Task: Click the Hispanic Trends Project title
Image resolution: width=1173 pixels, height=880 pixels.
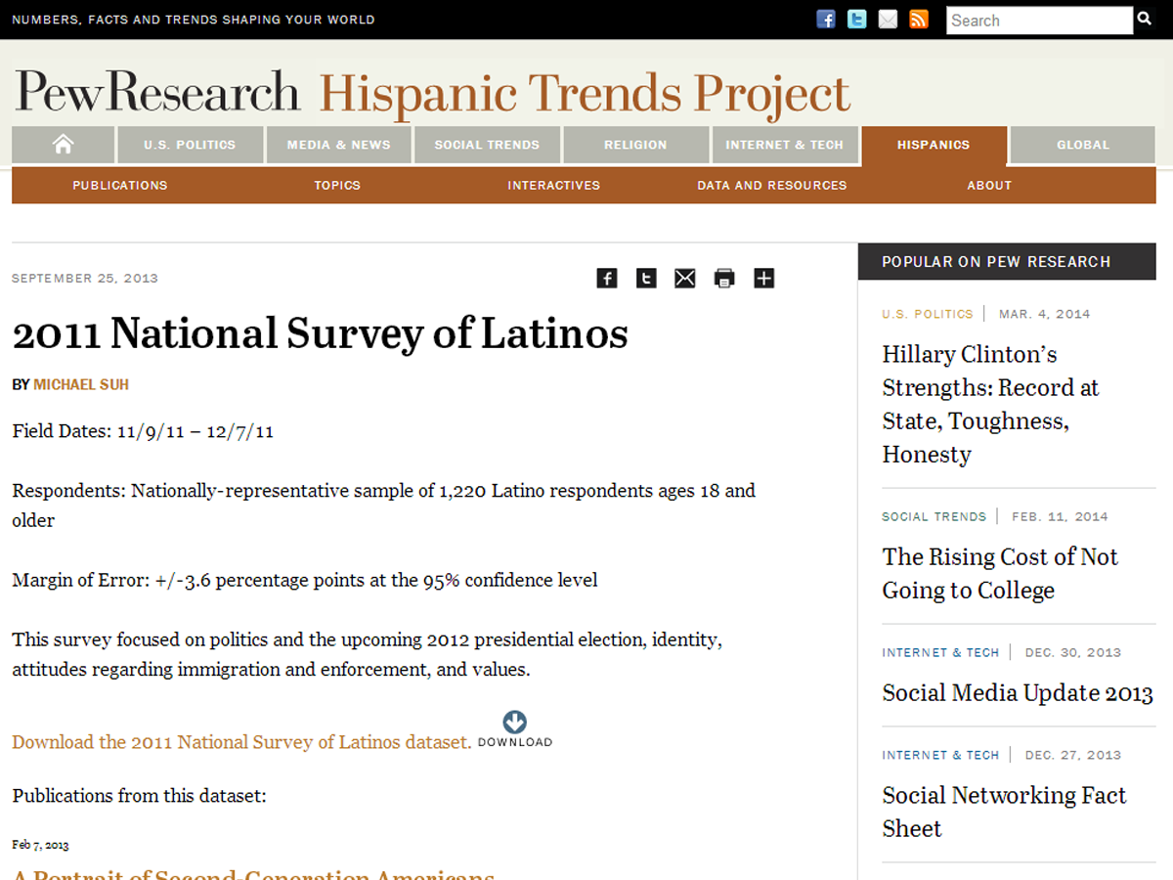Action: [x=585, y=94]
